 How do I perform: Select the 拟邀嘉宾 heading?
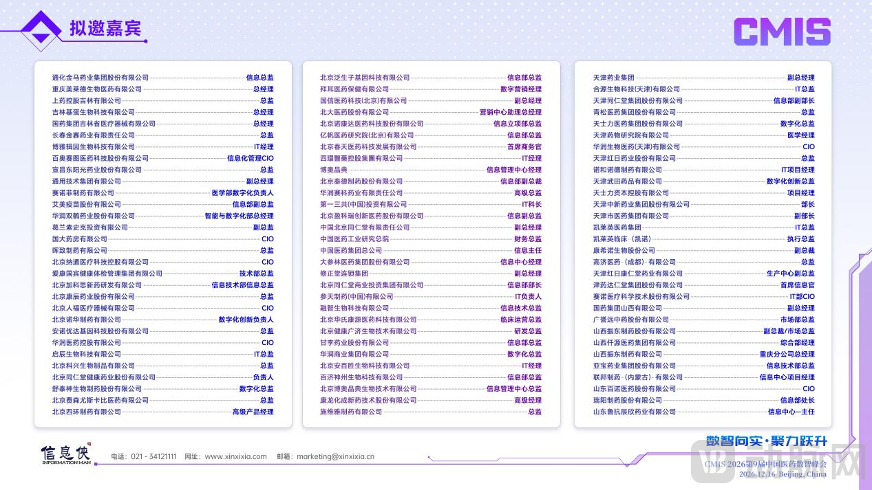pos(105,29)
